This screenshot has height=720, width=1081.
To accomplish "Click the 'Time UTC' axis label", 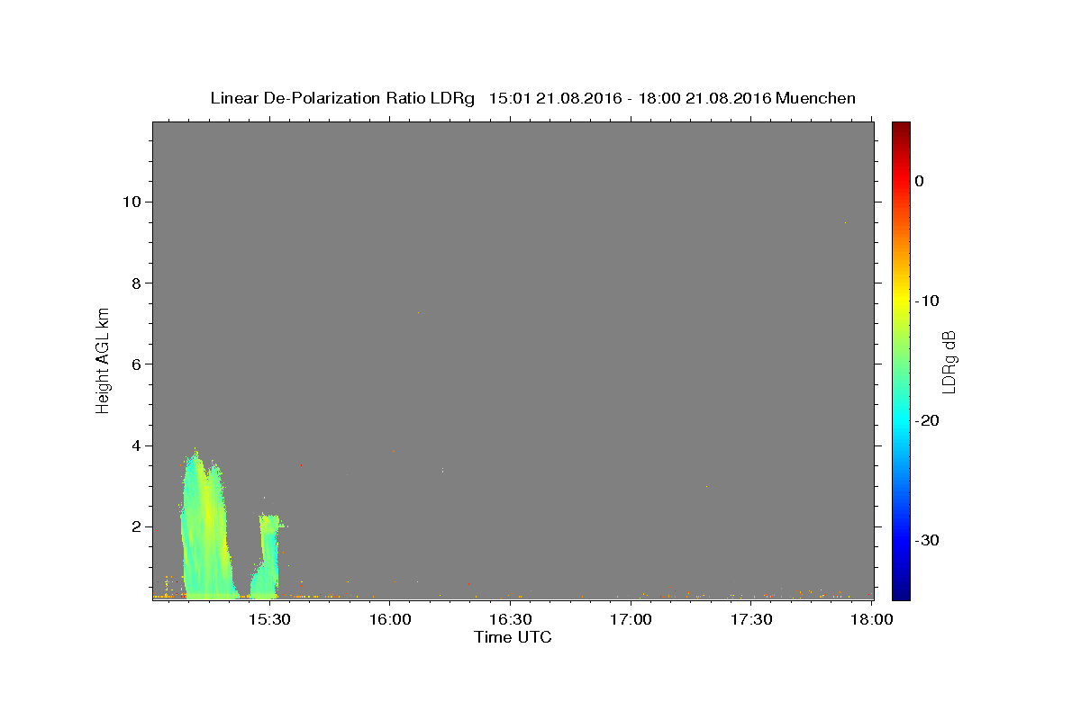I will (513, 637).
